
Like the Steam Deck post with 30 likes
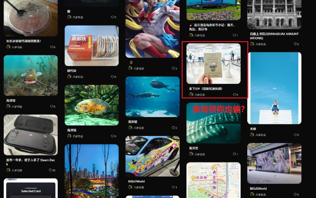coord(50,170)
